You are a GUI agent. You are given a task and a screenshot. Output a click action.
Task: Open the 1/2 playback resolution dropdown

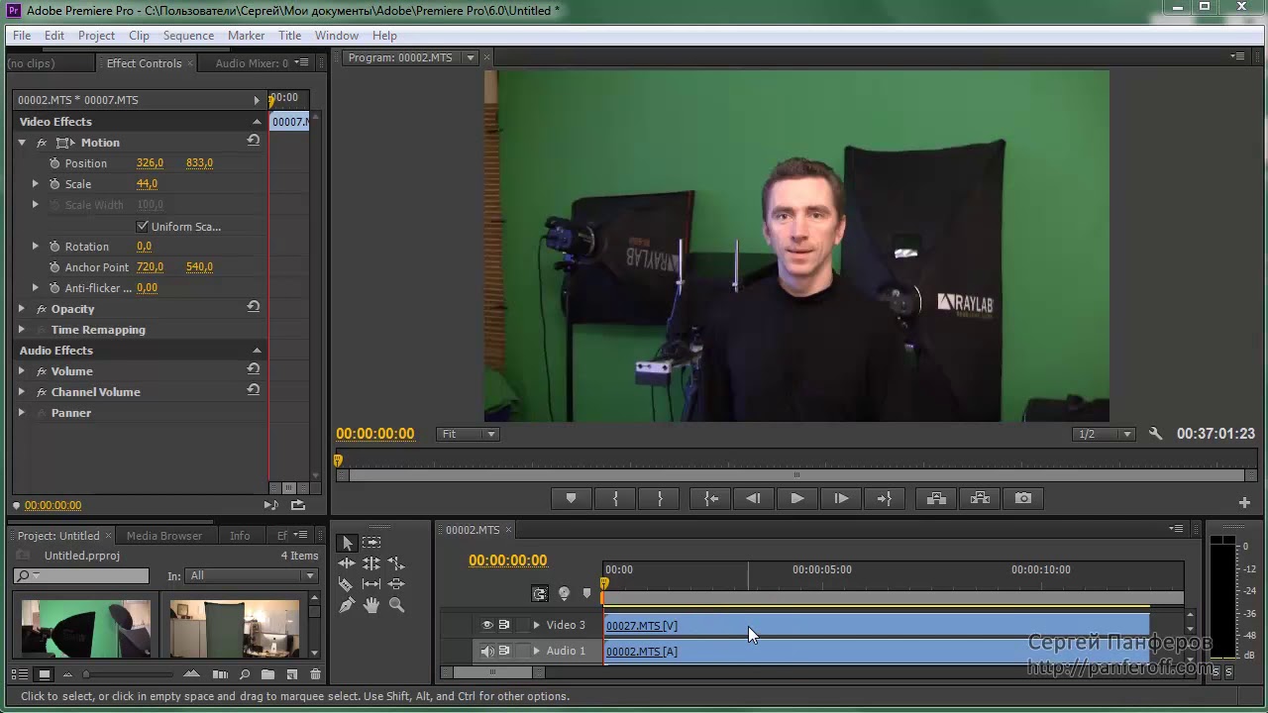tap(1105, 434)
